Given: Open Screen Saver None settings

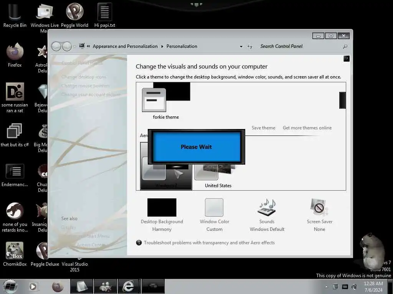Looking at the screenshot, I should pyautogui.click(x=319, y=215).
